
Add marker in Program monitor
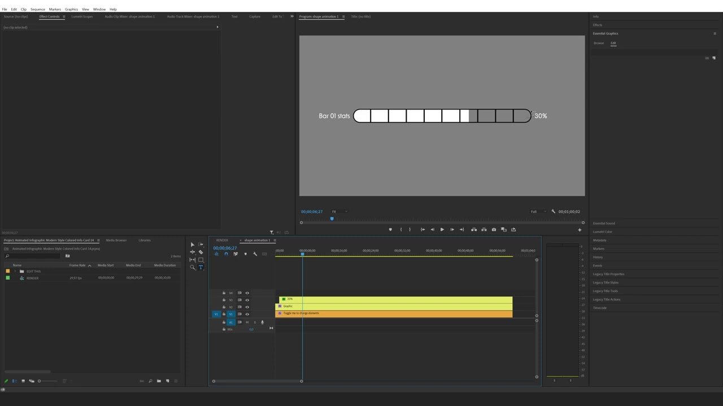pos(390,230)
